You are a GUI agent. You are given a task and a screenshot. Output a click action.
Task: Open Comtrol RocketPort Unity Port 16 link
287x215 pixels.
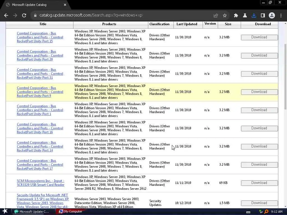coord(40,128)
